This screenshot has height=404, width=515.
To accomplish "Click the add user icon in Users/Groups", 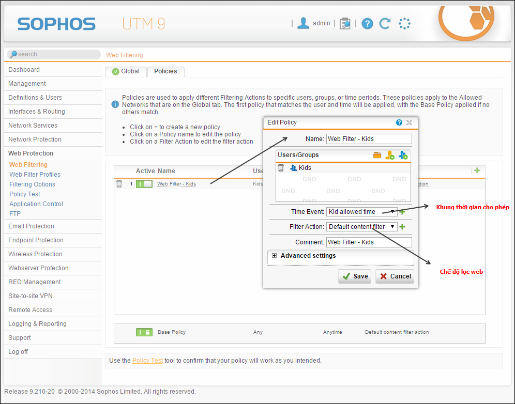I will pos(390,155).
